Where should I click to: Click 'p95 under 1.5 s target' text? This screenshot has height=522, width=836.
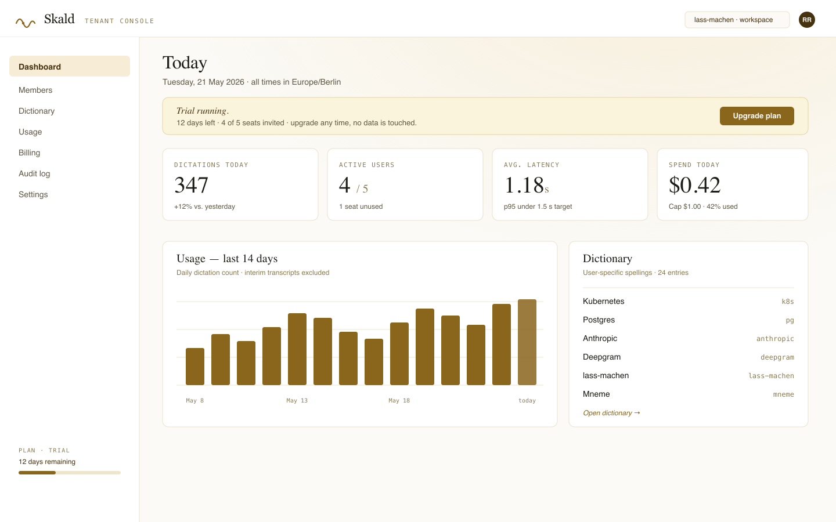(x=538, y=206)
